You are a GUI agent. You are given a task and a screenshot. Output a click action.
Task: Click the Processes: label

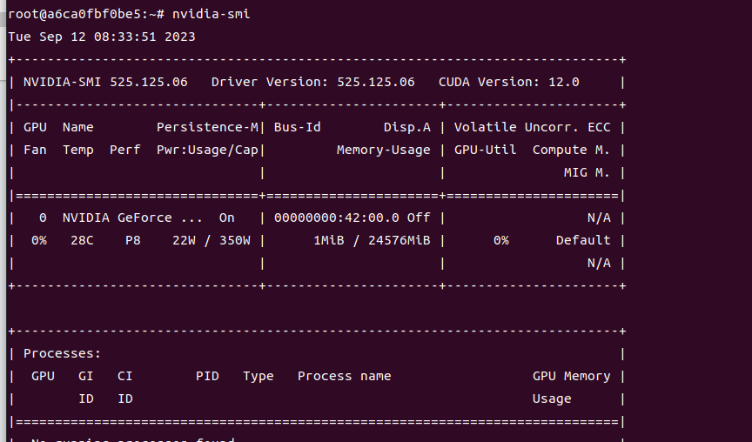coord(63,354)
